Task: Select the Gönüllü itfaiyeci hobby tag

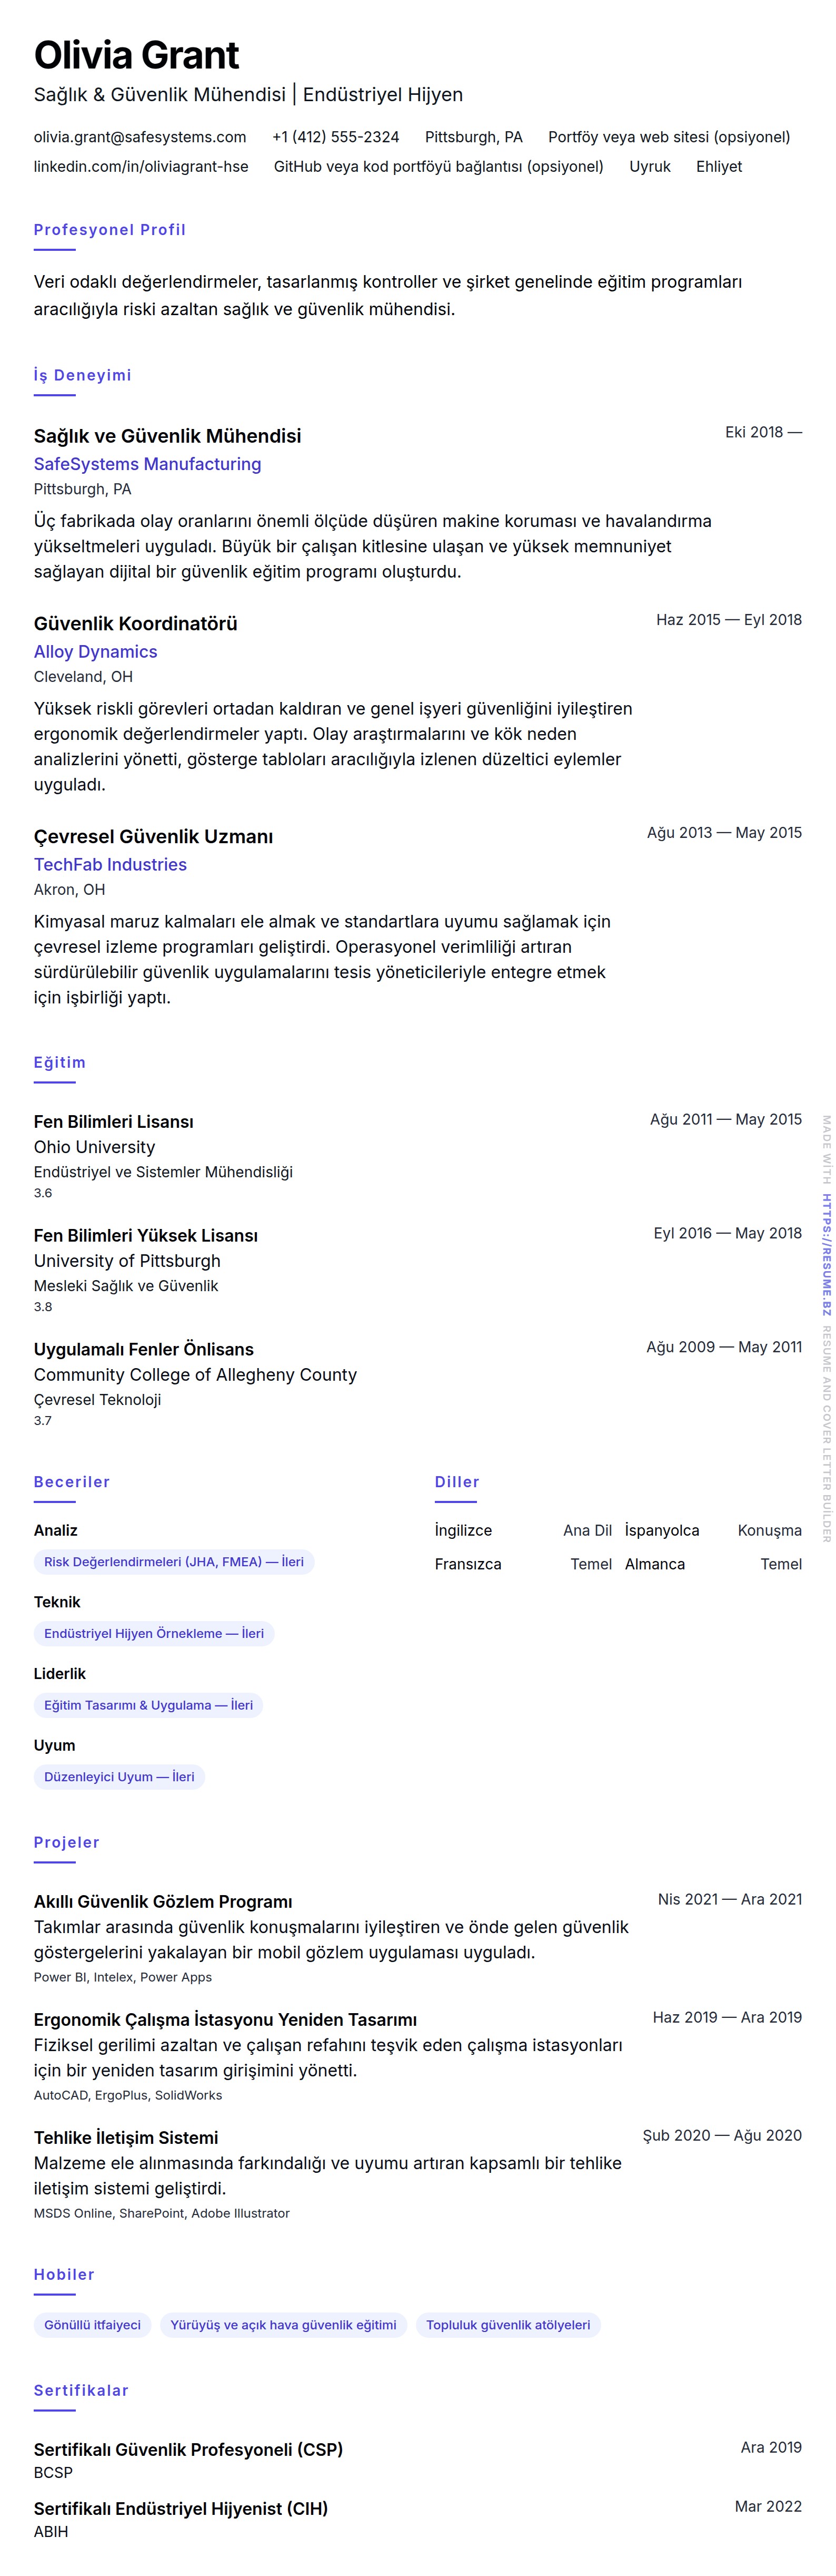Action: pos(92,2325)
